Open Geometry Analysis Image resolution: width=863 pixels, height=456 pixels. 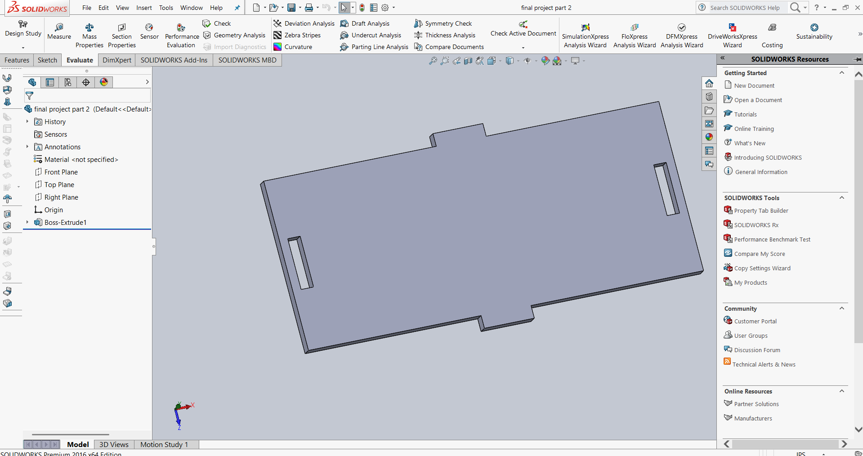pyautogui.click(x=234, y=35)
